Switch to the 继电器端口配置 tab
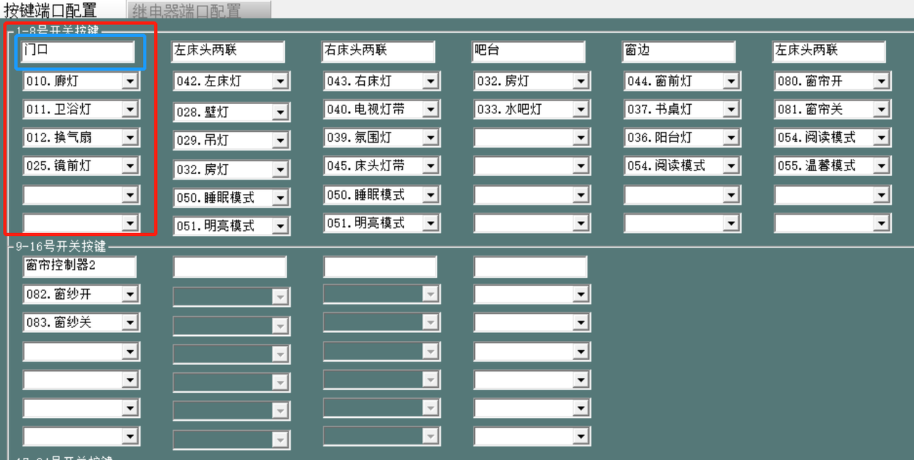914x460 pixels. pyautogui.click(x=200, y=10)
